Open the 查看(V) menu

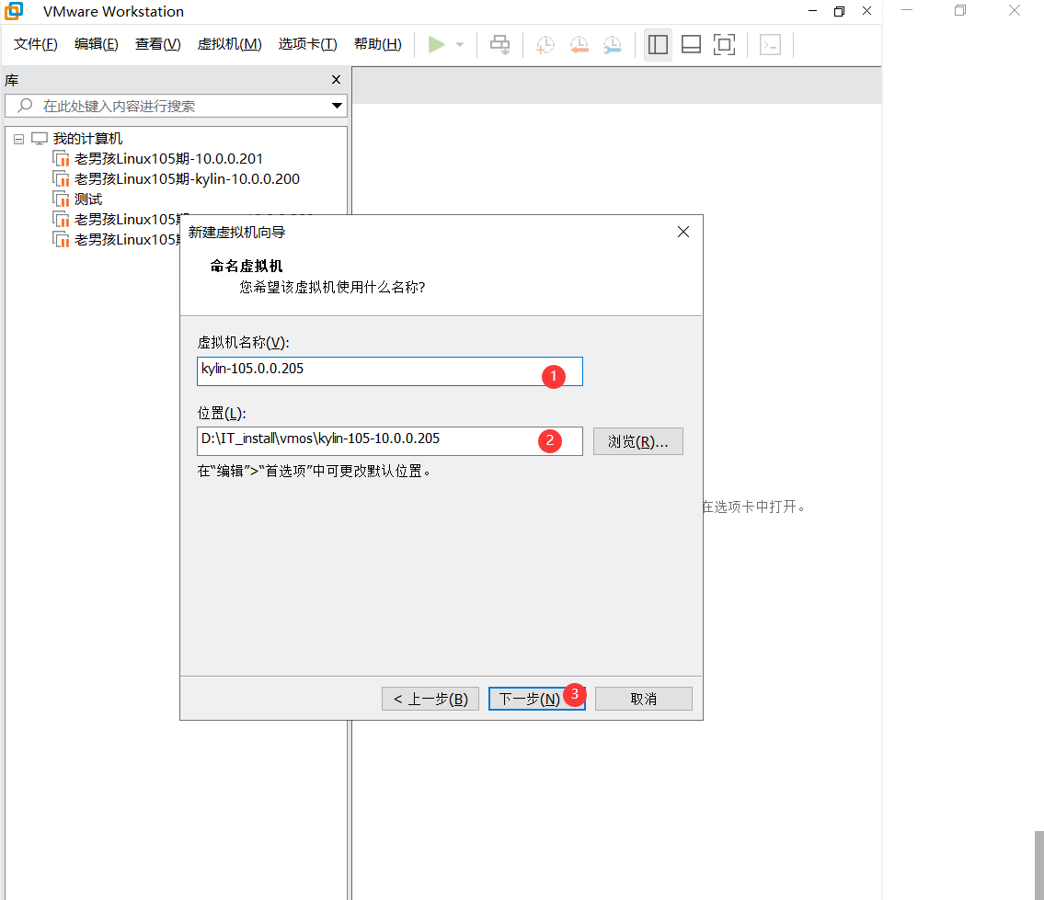(158, 45)
